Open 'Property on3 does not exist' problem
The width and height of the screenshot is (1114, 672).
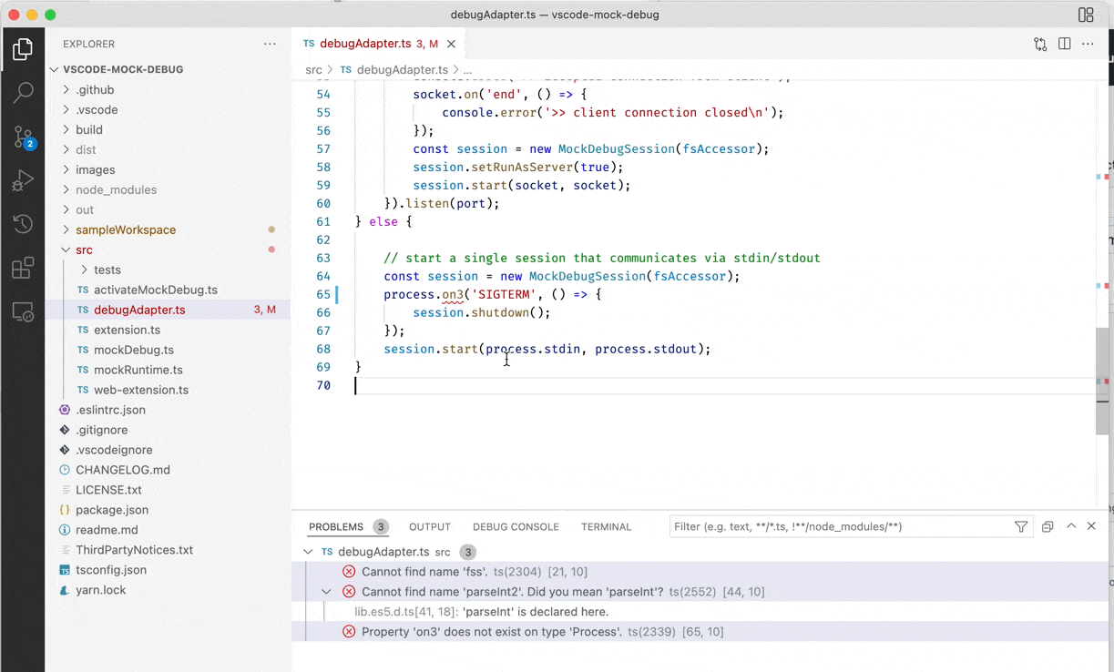click(x=492, y=632)
